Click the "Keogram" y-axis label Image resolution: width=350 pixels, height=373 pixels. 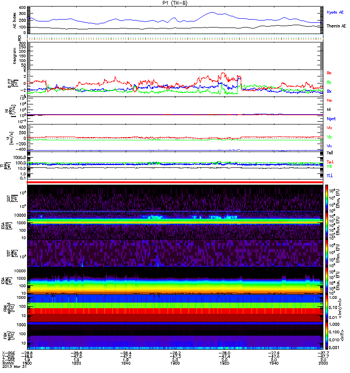click(15, 55)
